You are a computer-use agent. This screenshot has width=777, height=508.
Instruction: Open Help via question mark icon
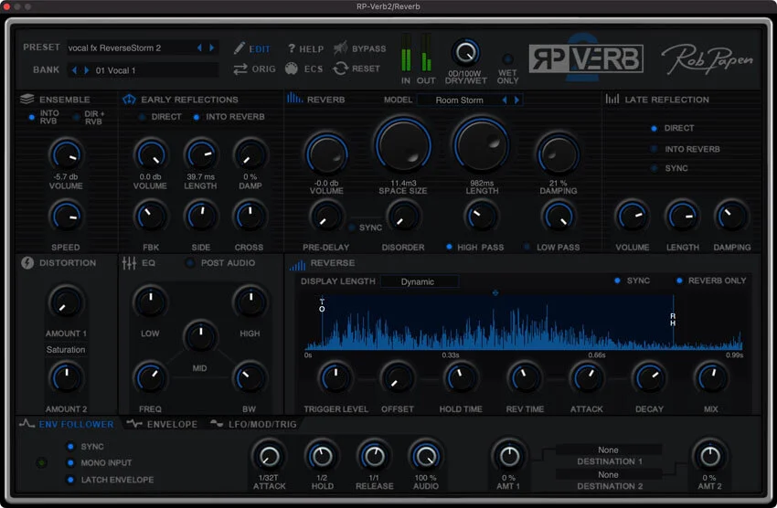[292, 48]
